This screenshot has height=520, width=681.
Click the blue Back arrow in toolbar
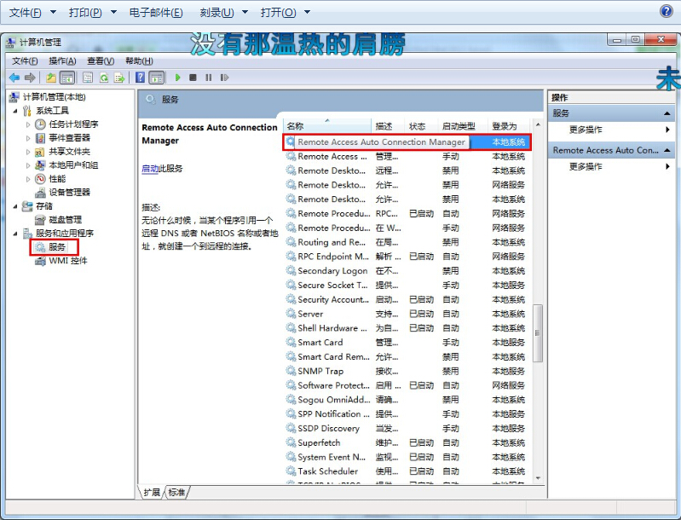coord(14,78)
